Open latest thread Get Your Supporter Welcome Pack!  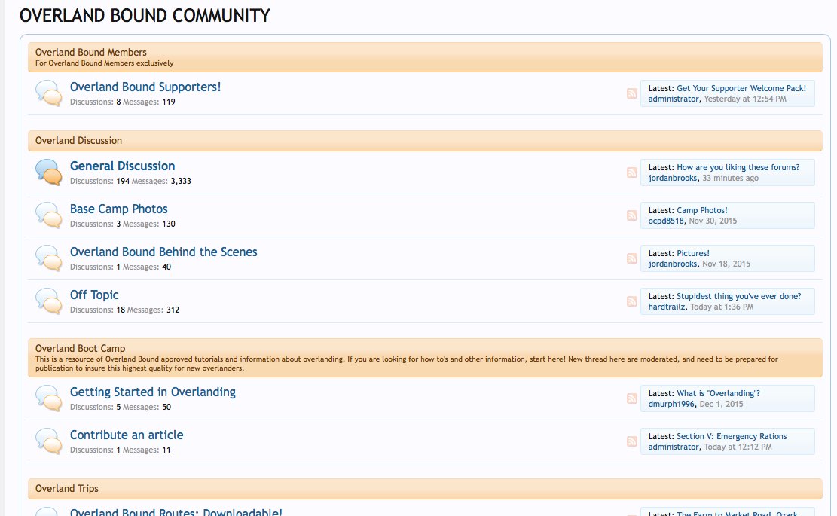tap(741, 89)
